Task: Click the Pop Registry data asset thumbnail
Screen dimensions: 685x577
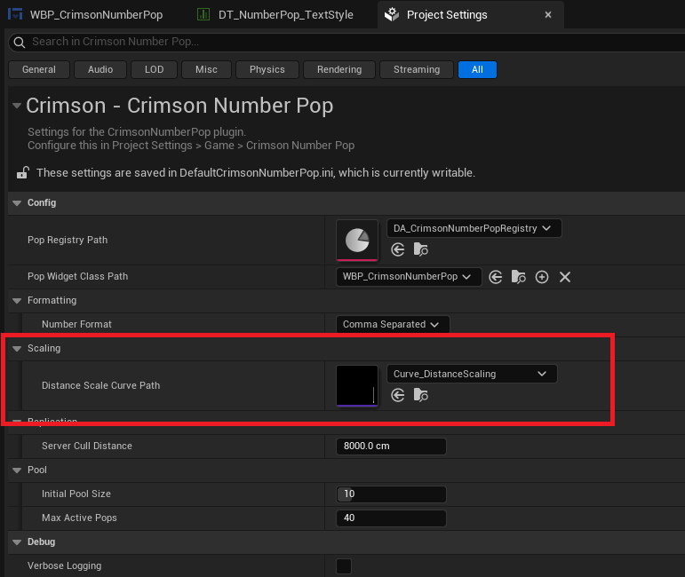Action: [357, 241]
